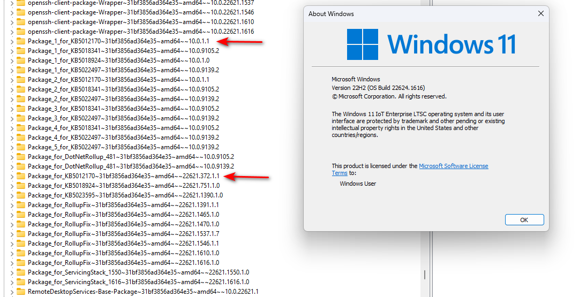Image resolution: width=579 pixels, height=297 pixels.
Task: Expand Package_for_RollupFix 22621.1391.1.1 node
Action: pos(12,205)
